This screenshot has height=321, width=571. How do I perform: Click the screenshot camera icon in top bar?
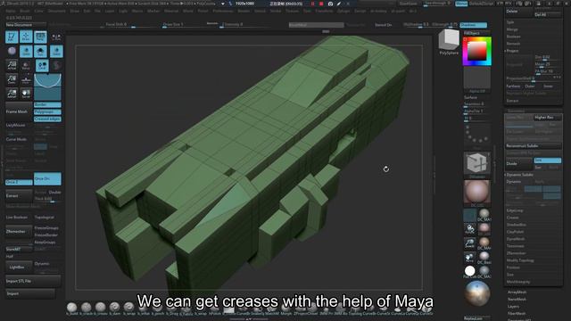330,4
